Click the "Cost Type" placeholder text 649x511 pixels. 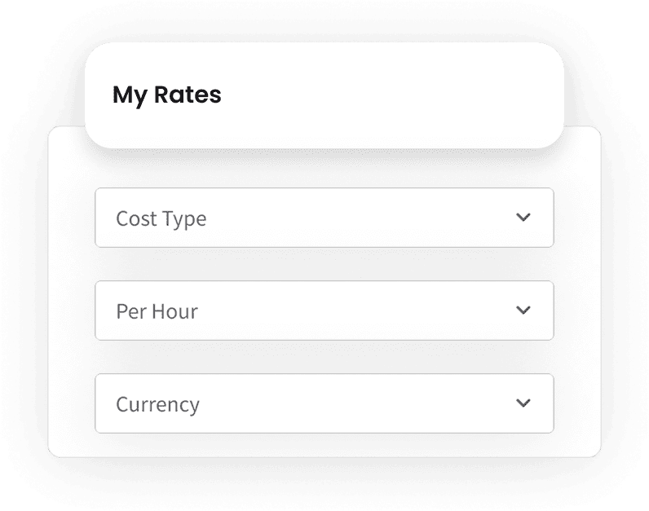tap(161, 218)
